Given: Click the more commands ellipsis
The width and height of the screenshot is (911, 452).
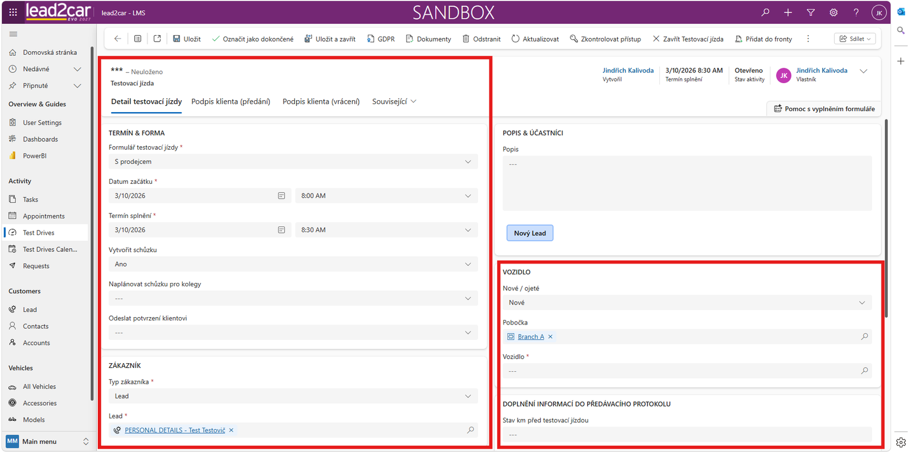Looking at the screenshot, I should [x=808, y=39].
